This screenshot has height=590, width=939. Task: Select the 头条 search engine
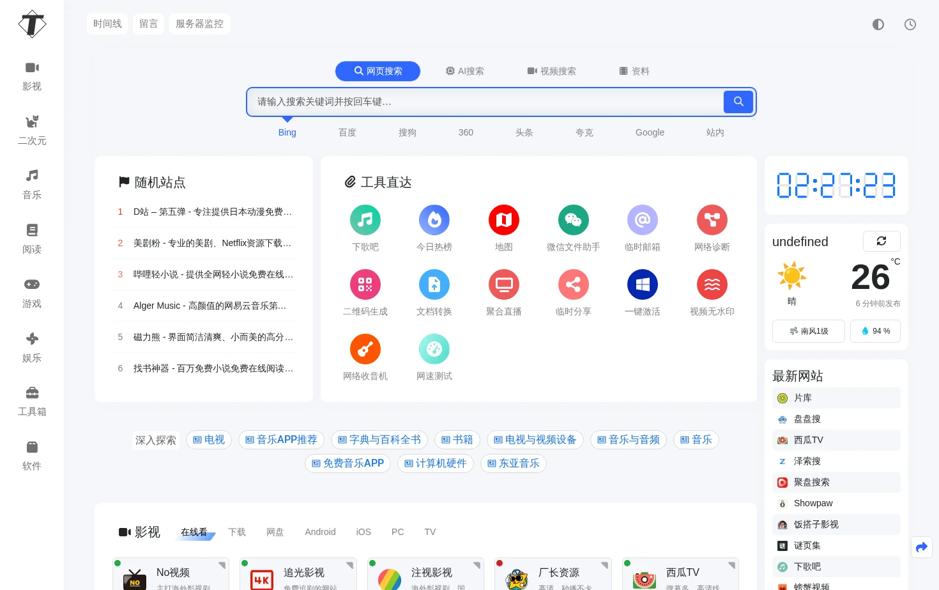click(x=524, y=132)
